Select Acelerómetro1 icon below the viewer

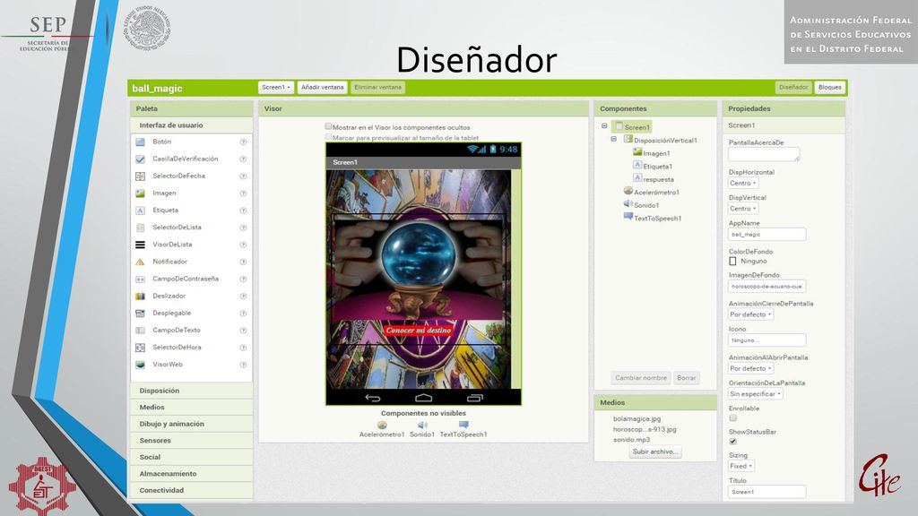pyautogui.click(x=382, y=425)
